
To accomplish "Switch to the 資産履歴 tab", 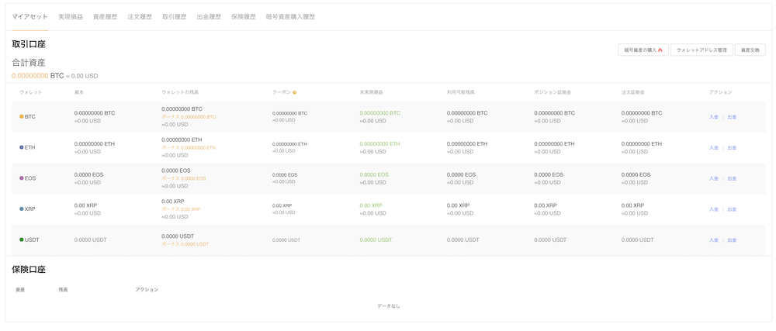I will [x=105, y=16].
